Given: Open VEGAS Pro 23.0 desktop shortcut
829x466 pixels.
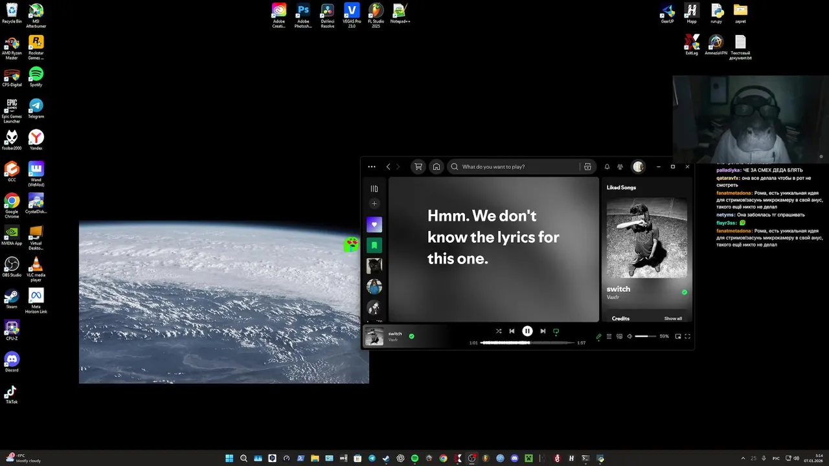Looking at the screenshot, I should 352,16.
